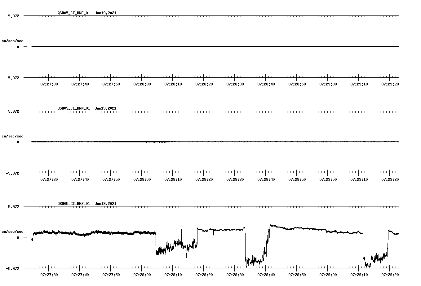
Task: Click the 5.972 upper limit on HNZ plot
Action: (x=13, y=206)
